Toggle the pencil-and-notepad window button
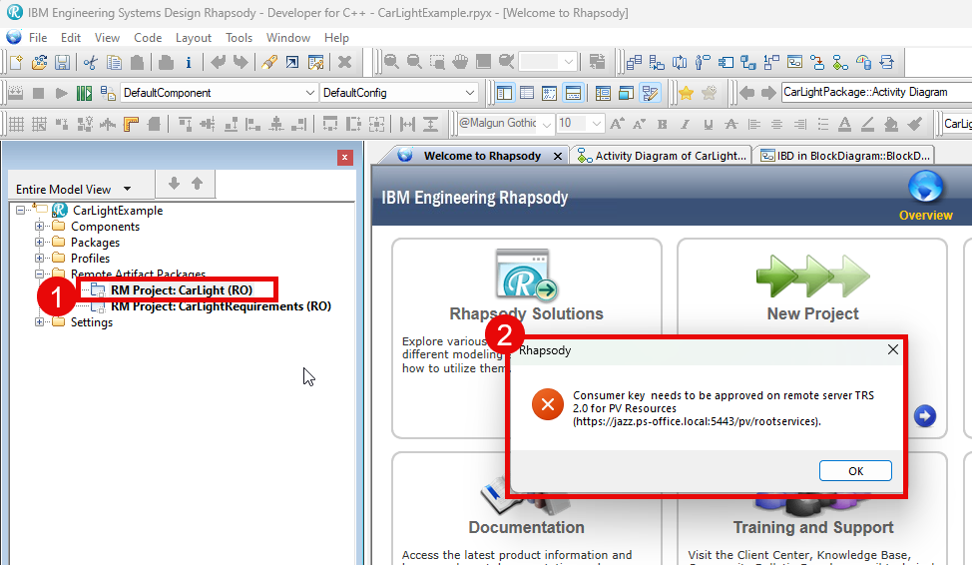The height and width of the screenshot is (565, 972). (x=651, y=93)
